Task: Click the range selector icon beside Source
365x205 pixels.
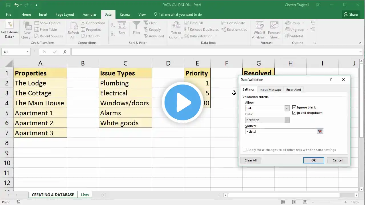Action: pos(320,131)
